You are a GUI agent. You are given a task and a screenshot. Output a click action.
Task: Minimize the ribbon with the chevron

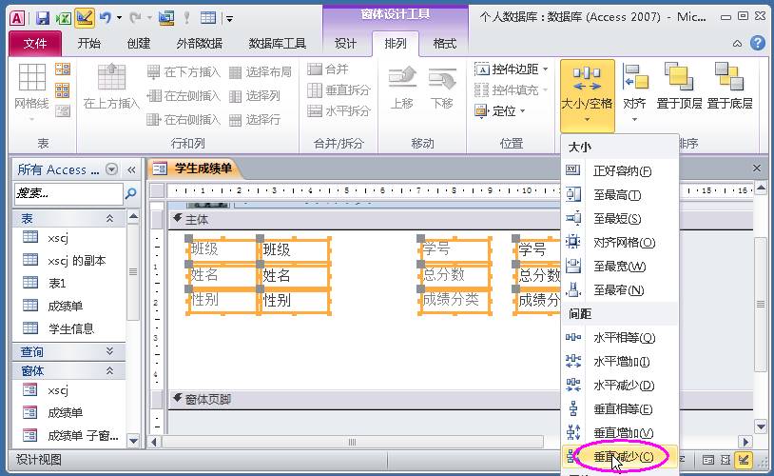(x=737, y=44)
